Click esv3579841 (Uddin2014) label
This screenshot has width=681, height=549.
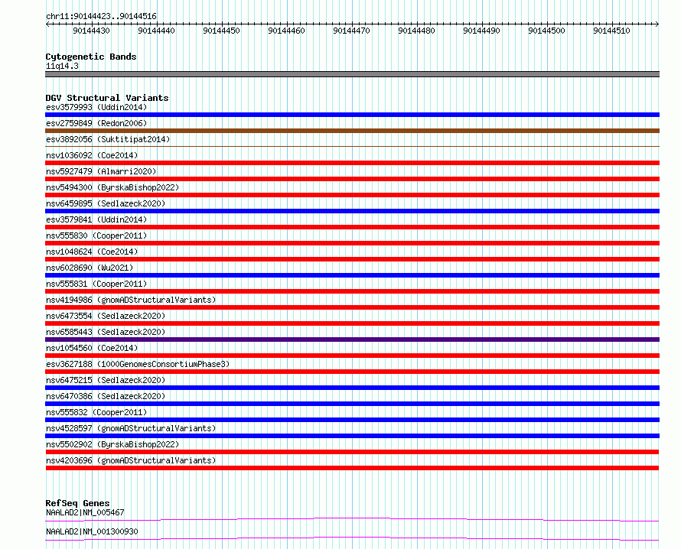(x=96, y=219)
